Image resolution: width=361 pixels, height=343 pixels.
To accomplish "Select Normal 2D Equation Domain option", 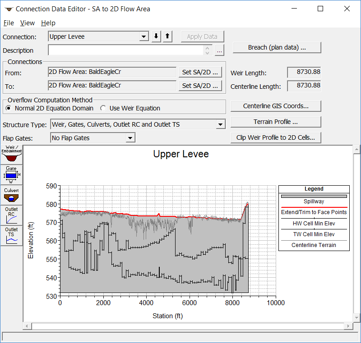I will click(9, 108).
